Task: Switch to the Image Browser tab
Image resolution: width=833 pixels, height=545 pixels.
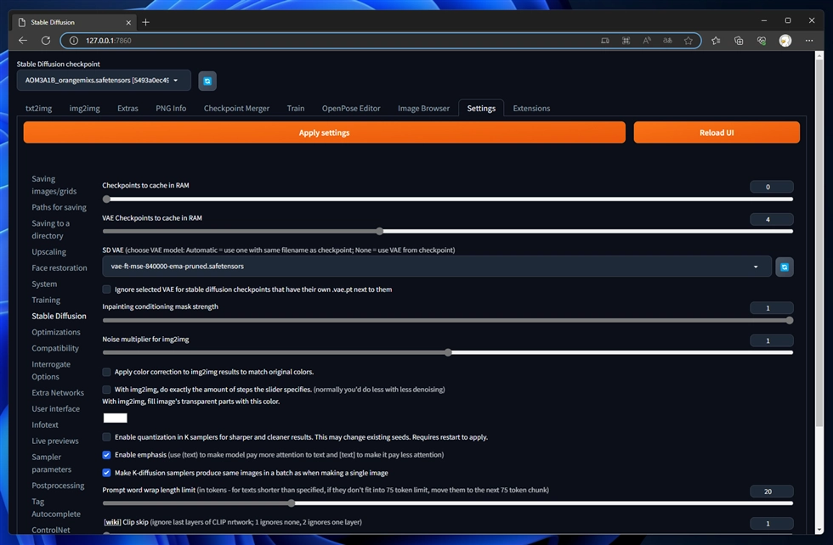Action: click(x=423, y=109)
